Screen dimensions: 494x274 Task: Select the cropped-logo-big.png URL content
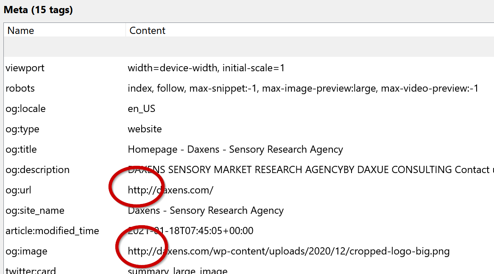point(289,251)
